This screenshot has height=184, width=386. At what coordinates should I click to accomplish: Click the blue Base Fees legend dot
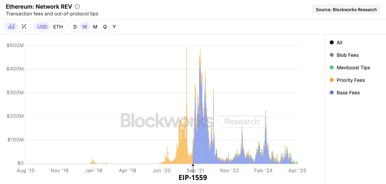pos(332,93)
